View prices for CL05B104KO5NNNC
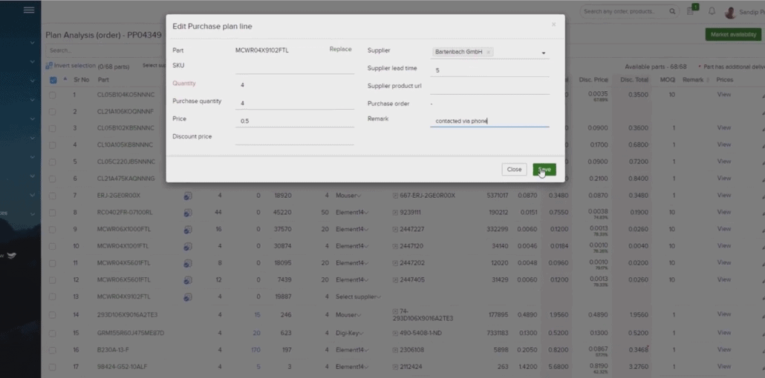 click(724, 95)
